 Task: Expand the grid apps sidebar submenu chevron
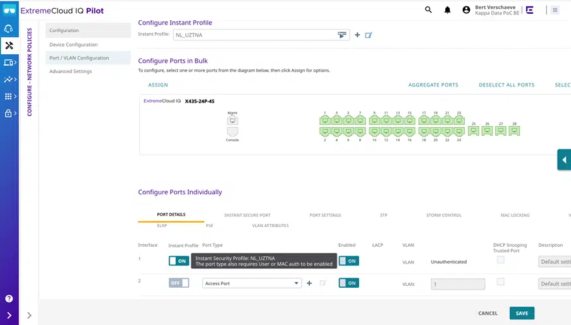point(15,97)
